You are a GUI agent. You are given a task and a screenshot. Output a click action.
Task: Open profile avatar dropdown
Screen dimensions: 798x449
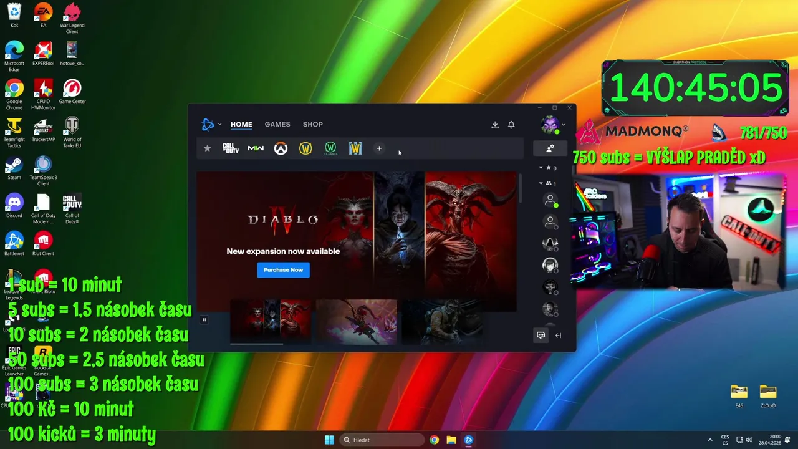coord(552,125)
